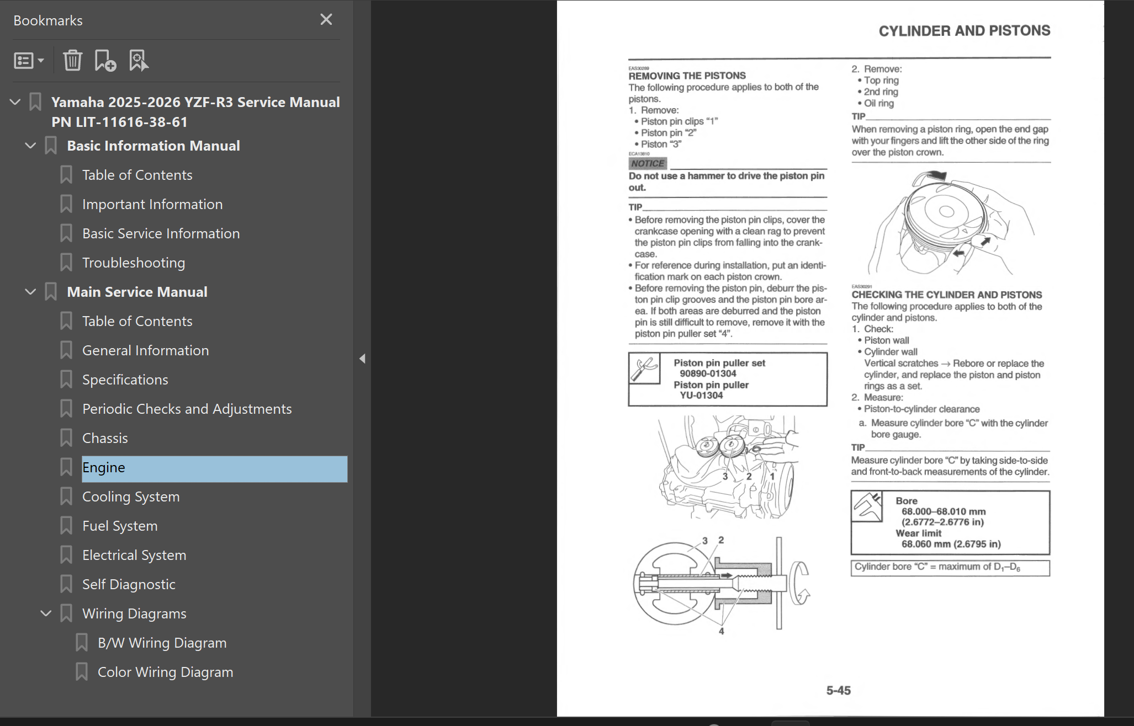Click the Bookmarks panel title
Viewport: 1134px width, 726px height.
click(x=48, y=20)
